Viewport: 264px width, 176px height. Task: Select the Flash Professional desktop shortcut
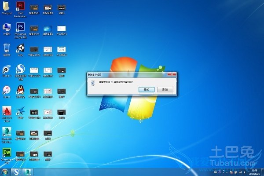click(x=20, y=6)
